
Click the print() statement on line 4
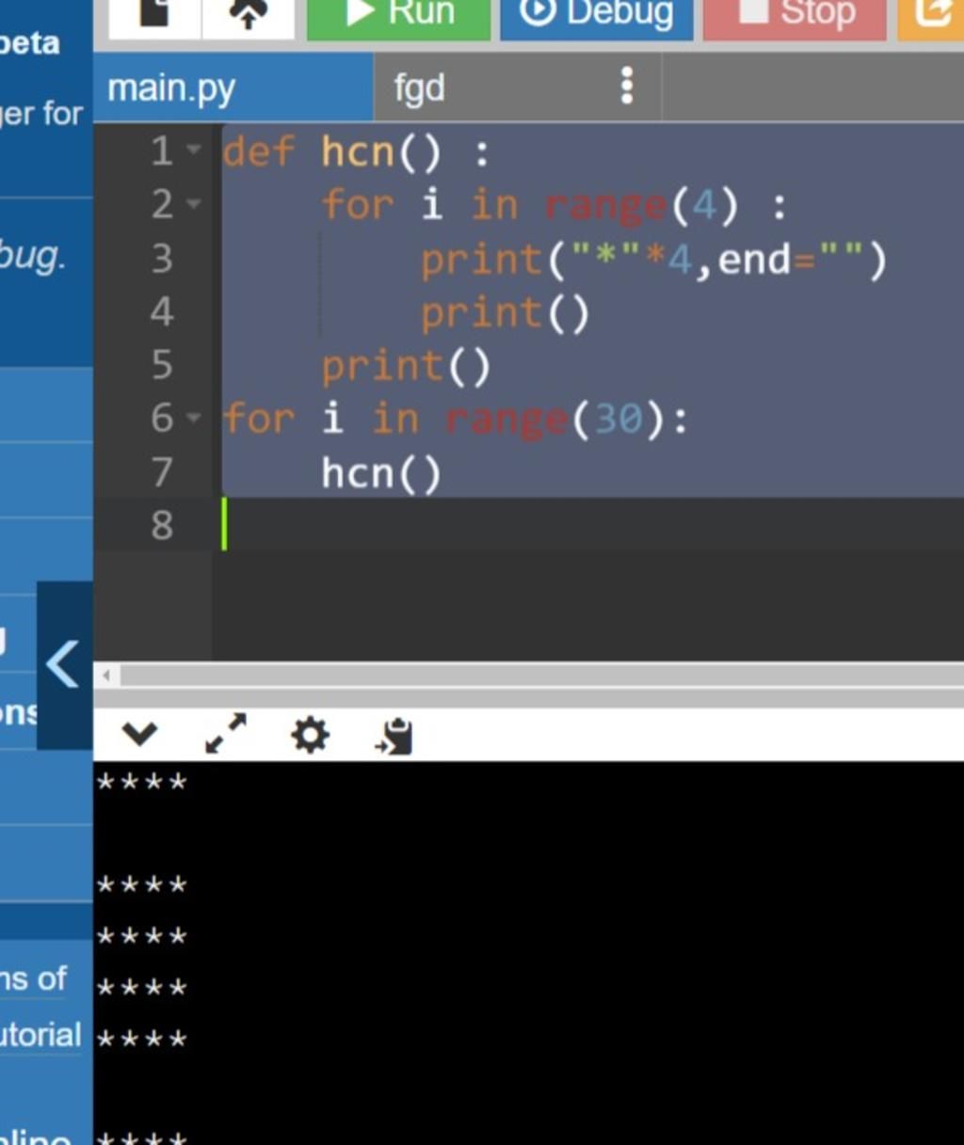[x=505, y=312]
